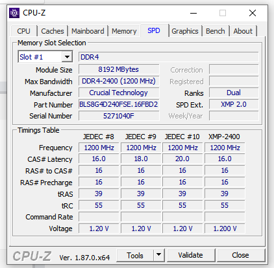Click XMP-2400 RAS# Precharge value 16
The height and width of the screenshot is (268, 274).
225,182
